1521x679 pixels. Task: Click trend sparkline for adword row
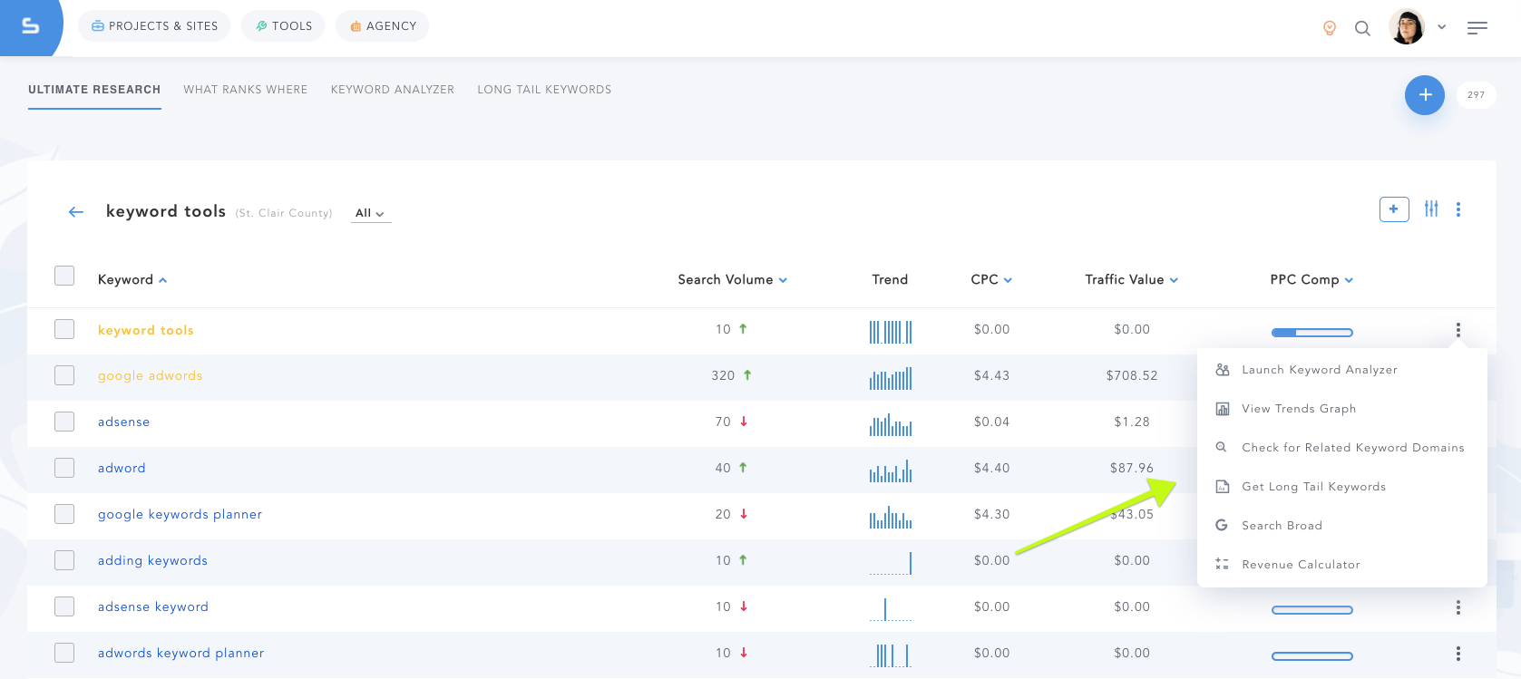point(891,470)
